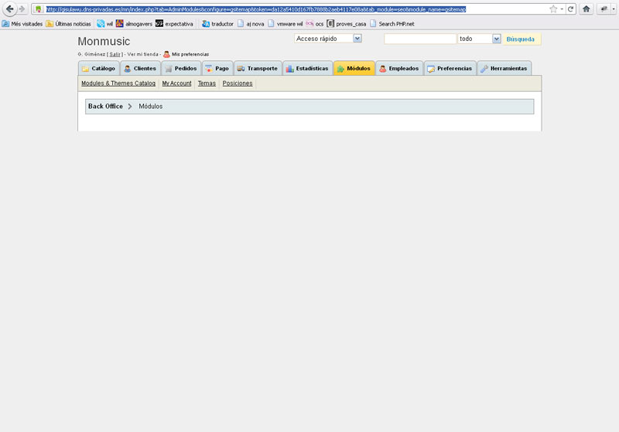The height and width of the screenshot is (432, 619).
Task: Switch to the Transporte tab
Action: point(258,69)
